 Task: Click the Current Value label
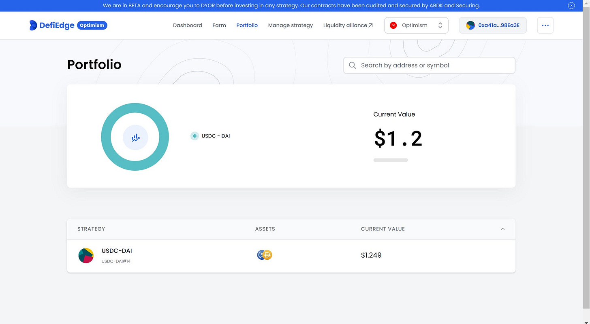pos(394,114)
